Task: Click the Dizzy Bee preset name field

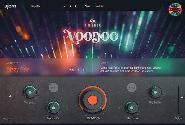Action: [35, 6]
